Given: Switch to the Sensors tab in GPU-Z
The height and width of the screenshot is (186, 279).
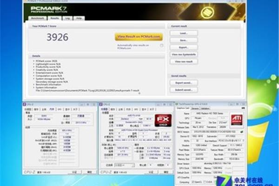Looking at the screenshot, I should [x=195, y=108].
